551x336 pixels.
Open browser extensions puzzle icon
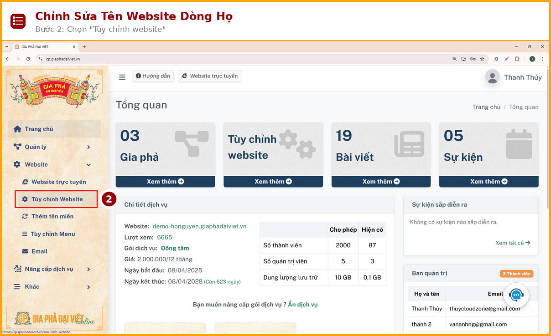click(x=517, y=59)
